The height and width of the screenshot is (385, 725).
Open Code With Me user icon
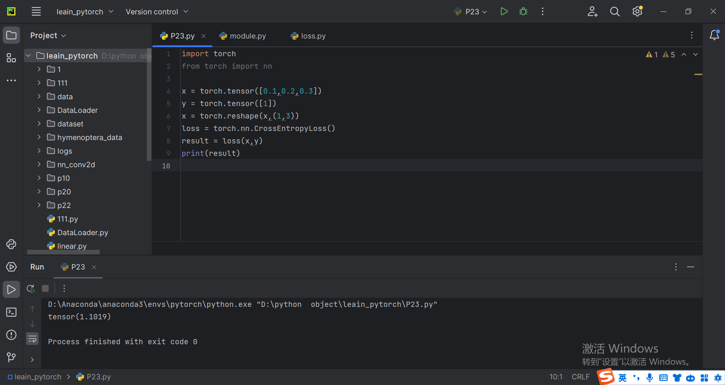[592, 12]
